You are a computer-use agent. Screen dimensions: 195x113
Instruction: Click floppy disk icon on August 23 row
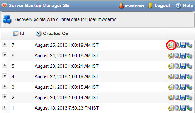pyautogui.click(x=183, y=66)
